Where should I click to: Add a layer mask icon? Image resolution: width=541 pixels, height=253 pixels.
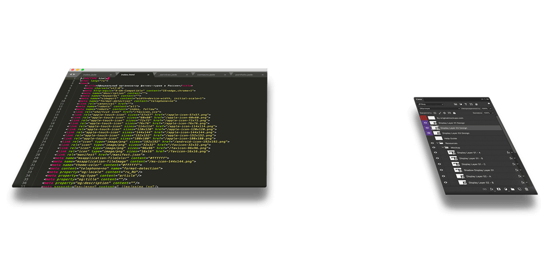click(498, 189)
